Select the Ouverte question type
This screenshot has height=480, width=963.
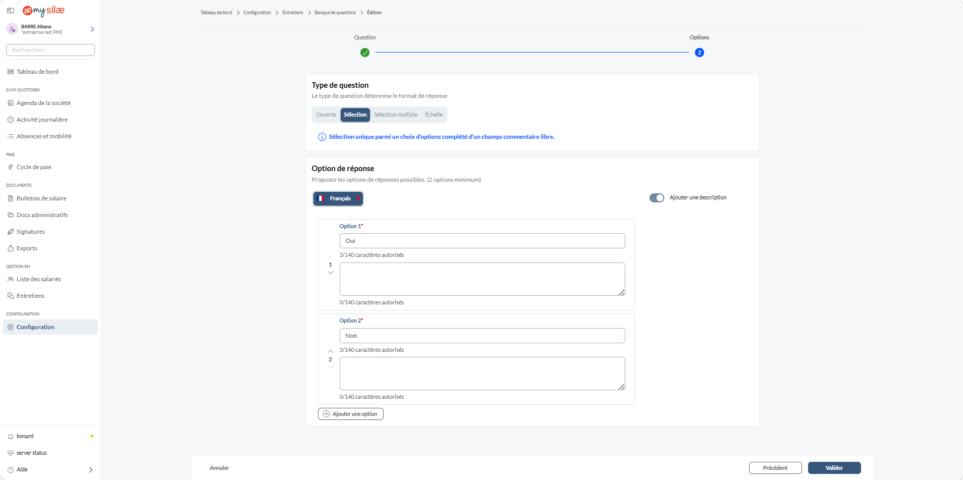[x=326, y=115]
